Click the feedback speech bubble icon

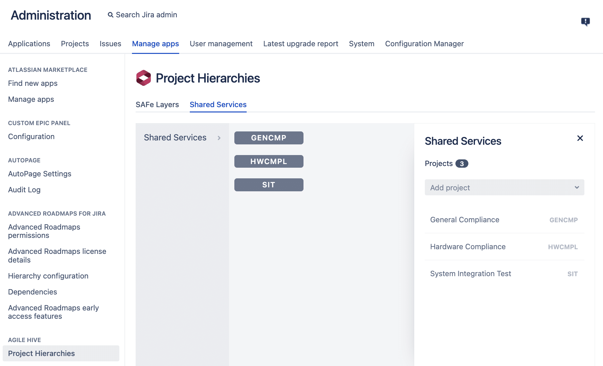pos(585,22)
